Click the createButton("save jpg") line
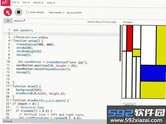166x124 pixels. [53, 62]
